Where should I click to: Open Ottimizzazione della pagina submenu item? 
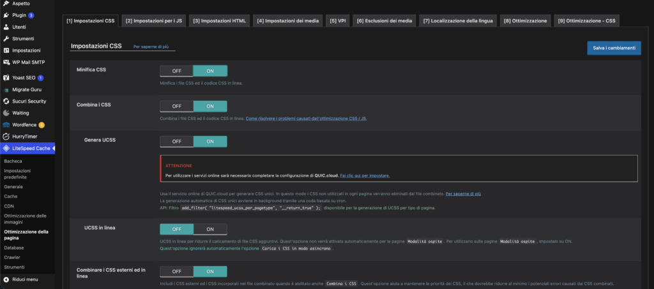click(x=26, y=235)
